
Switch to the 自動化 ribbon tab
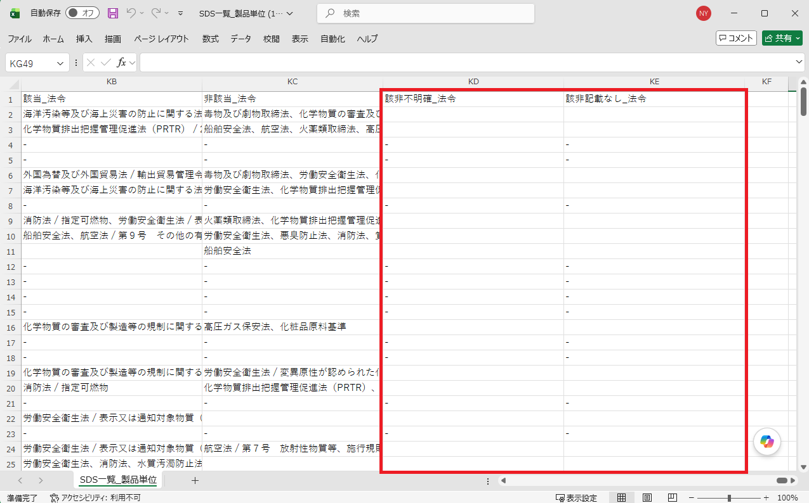tap(332, 39)
